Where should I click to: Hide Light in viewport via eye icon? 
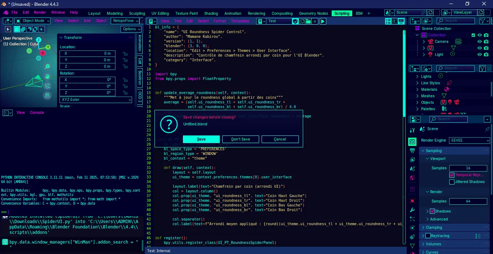[x=480, y=55]
